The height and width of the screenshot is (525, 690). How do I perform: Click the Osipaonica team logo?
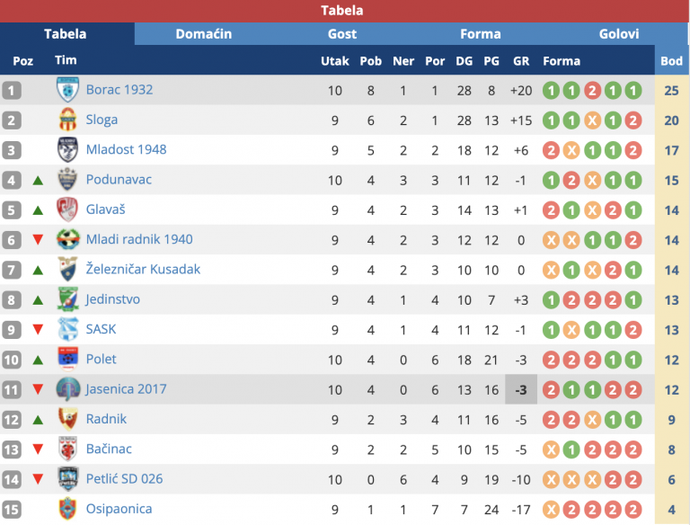[67, 509]
